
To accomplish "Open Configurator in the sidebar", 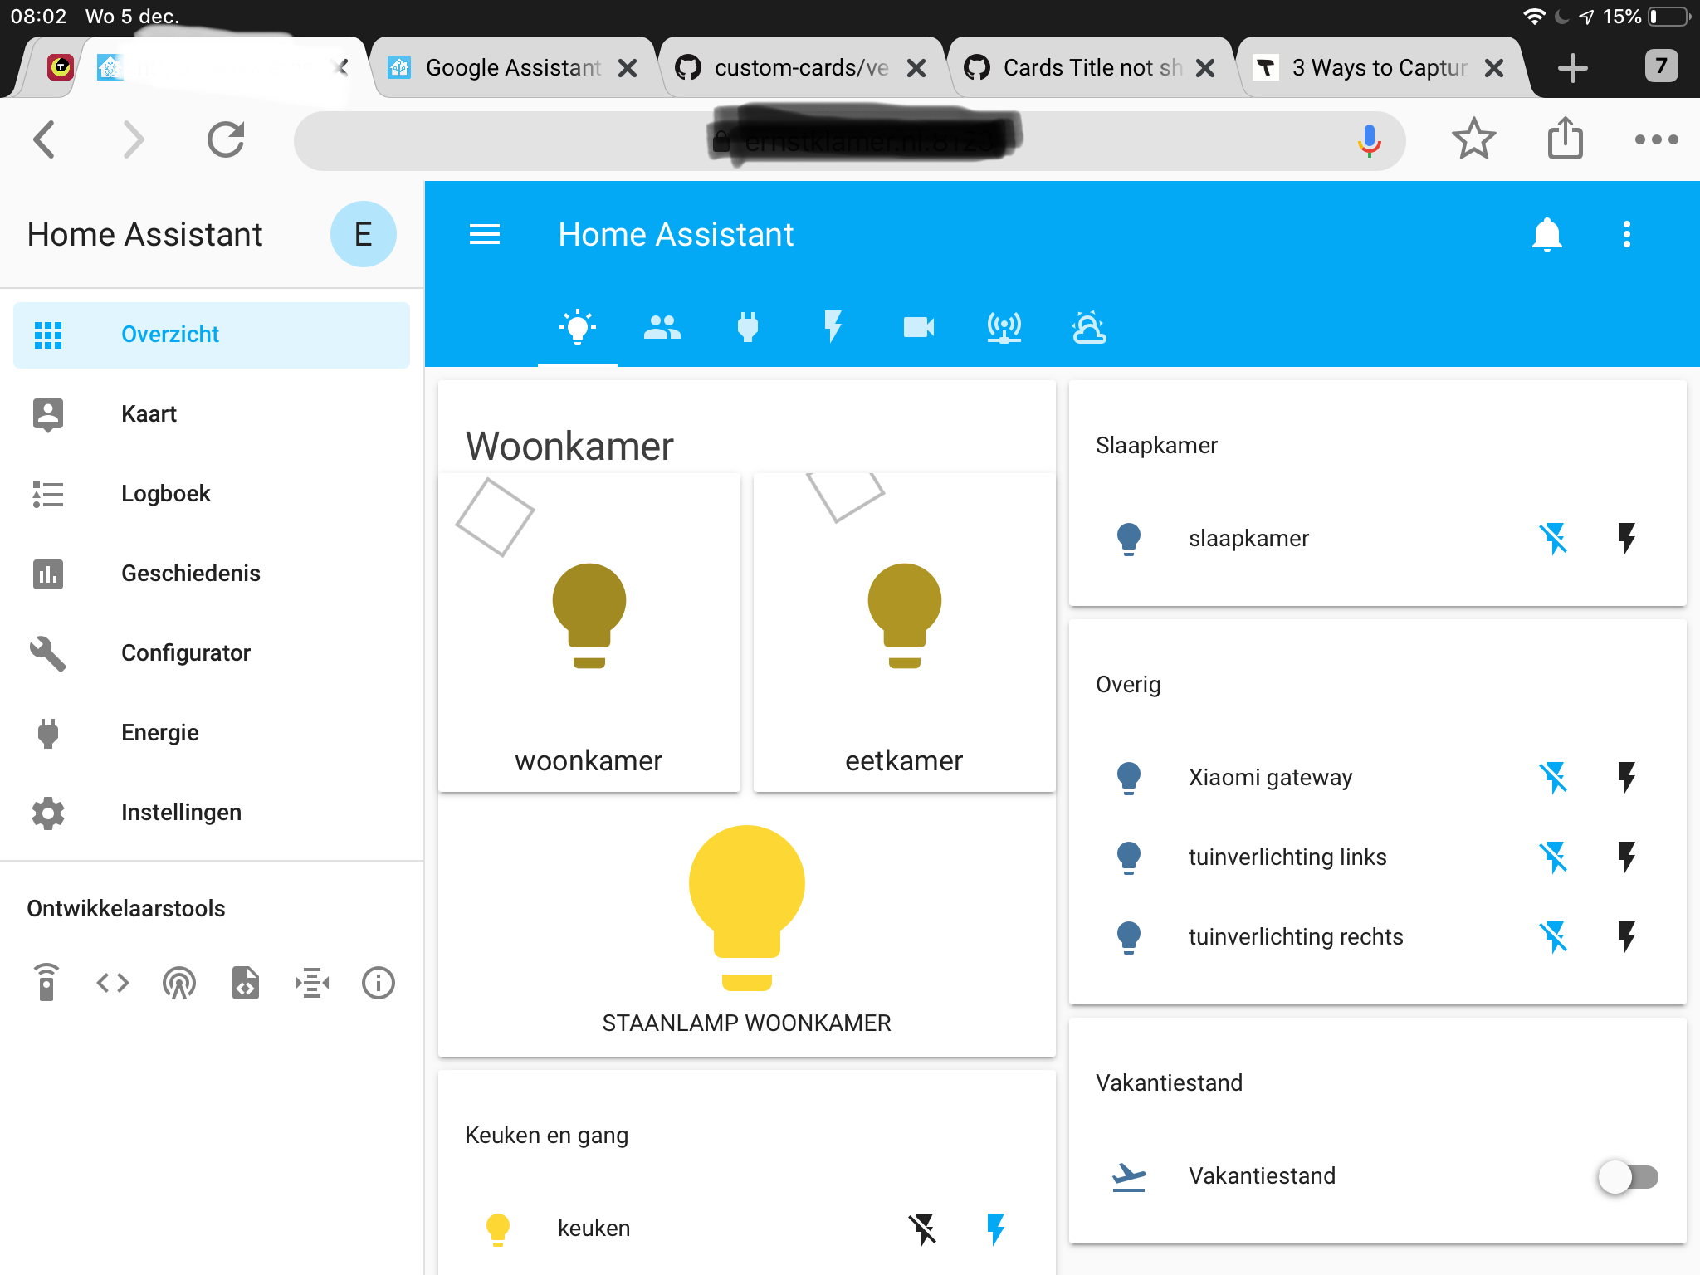I will tap(212, 653).
